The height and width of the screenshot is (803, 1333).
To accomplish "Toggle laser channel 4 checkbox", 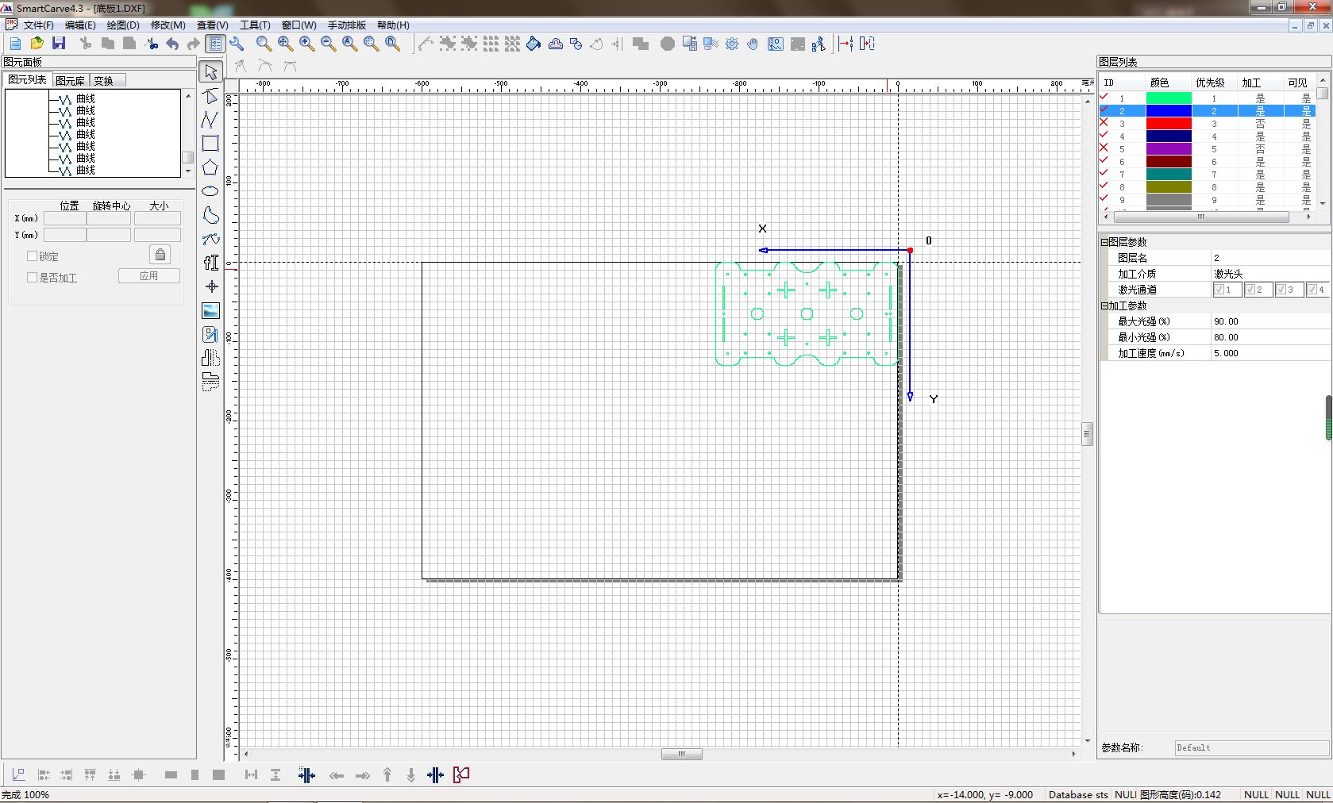I will [1312, 290].
